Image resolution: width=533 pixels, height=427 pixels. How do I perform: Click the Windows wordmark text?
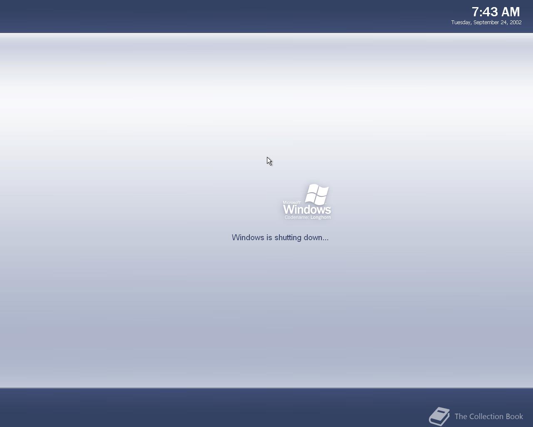307,209
